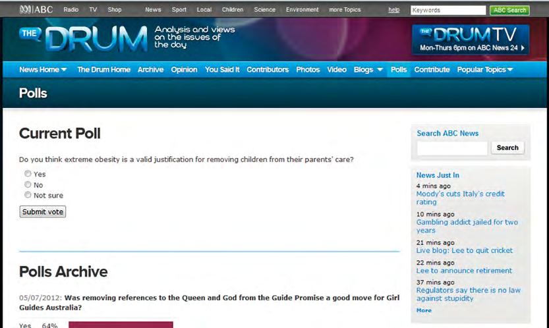The height and width of the screenshot is (328, 549).
Task: Click the '37 mins ago' timestamp
Action: [x=435, y=282]
